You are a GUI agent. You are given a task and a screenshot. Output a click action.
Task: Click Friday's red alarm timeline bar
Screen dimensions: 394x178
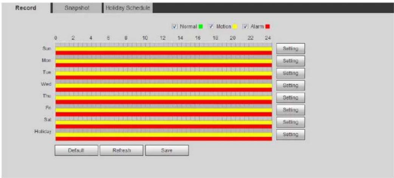point(164,114)
